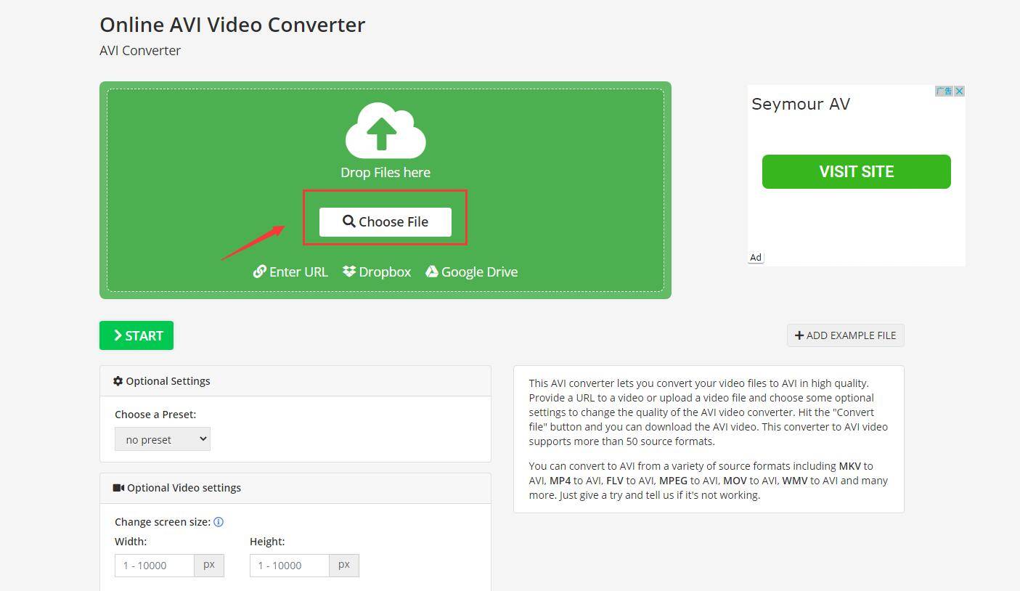The height and width of the screenshot is (591, 1020).
Task: Click the Seymour AV ad title
Action: click(801, 104)
